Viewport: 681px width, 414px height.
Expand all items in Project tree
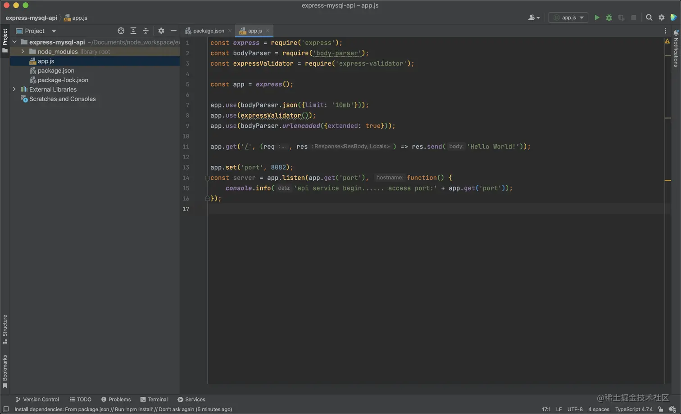(133, 31)
